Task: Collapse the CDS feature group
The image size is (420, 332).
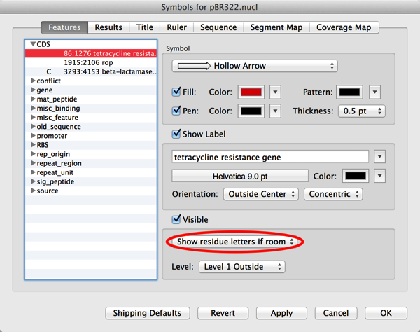Action: pyautogui.click(x=33, y=44)
